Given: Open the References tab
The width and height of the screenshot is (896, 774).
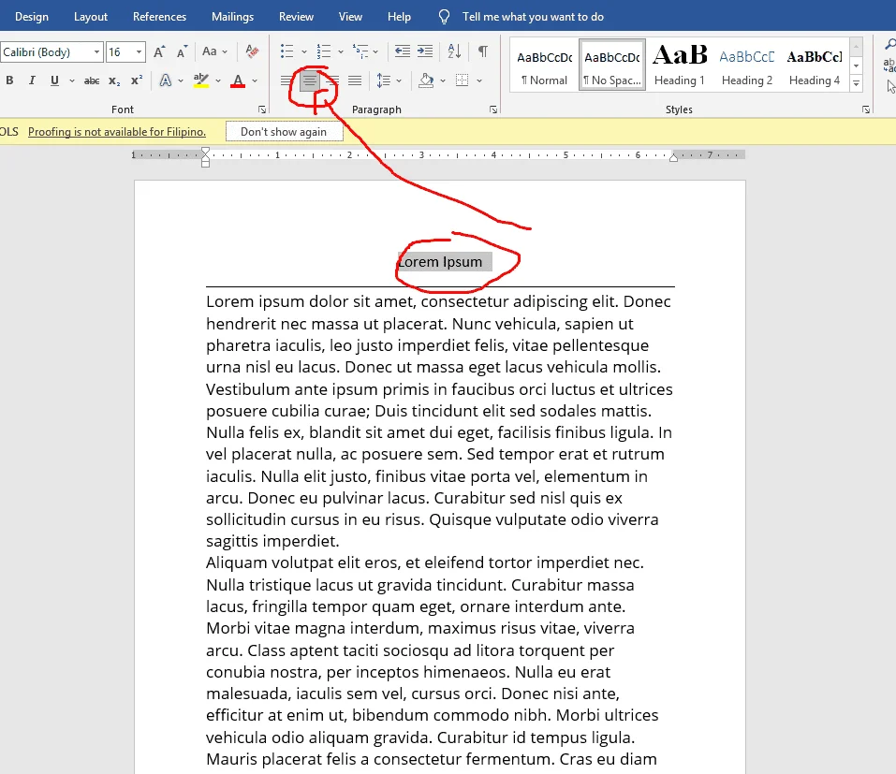Looking at the screenshot, I should (x=159, y=17).
